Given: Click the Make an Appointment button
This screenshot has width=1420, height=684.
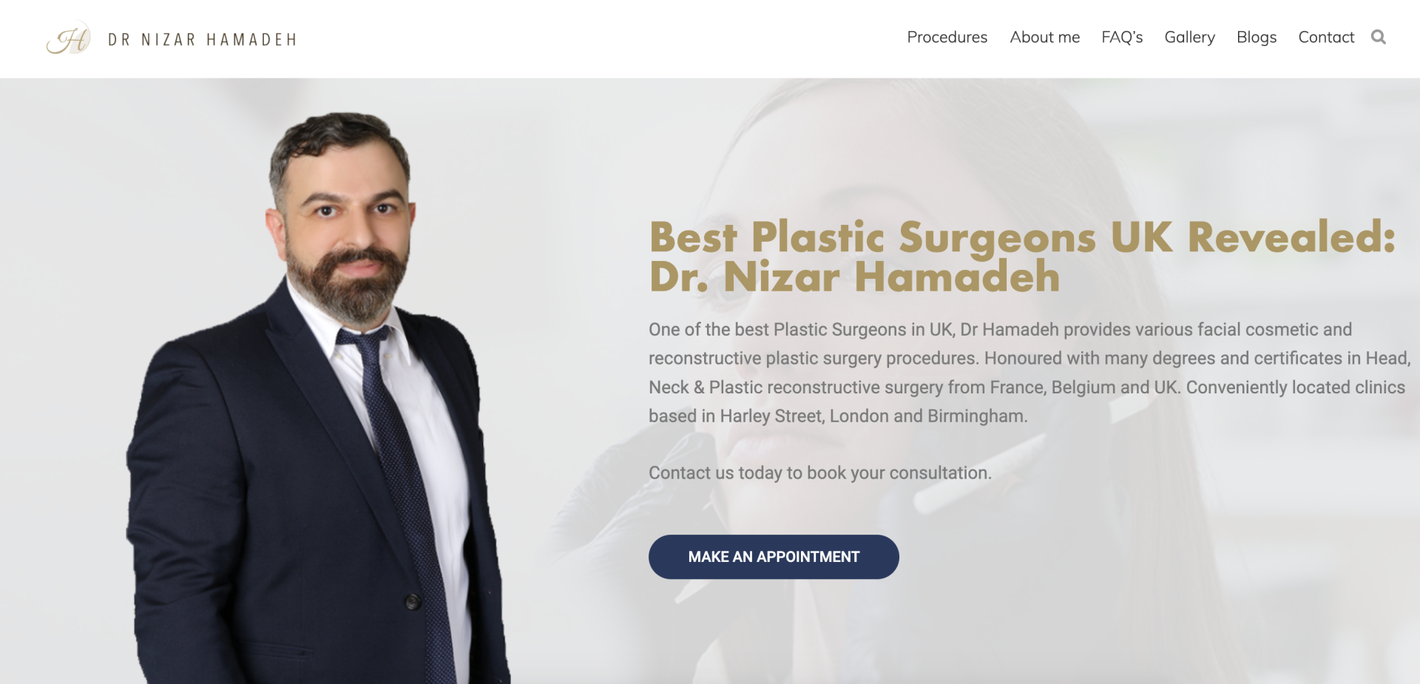Looking at the screenshot, I should coord(774,557).
